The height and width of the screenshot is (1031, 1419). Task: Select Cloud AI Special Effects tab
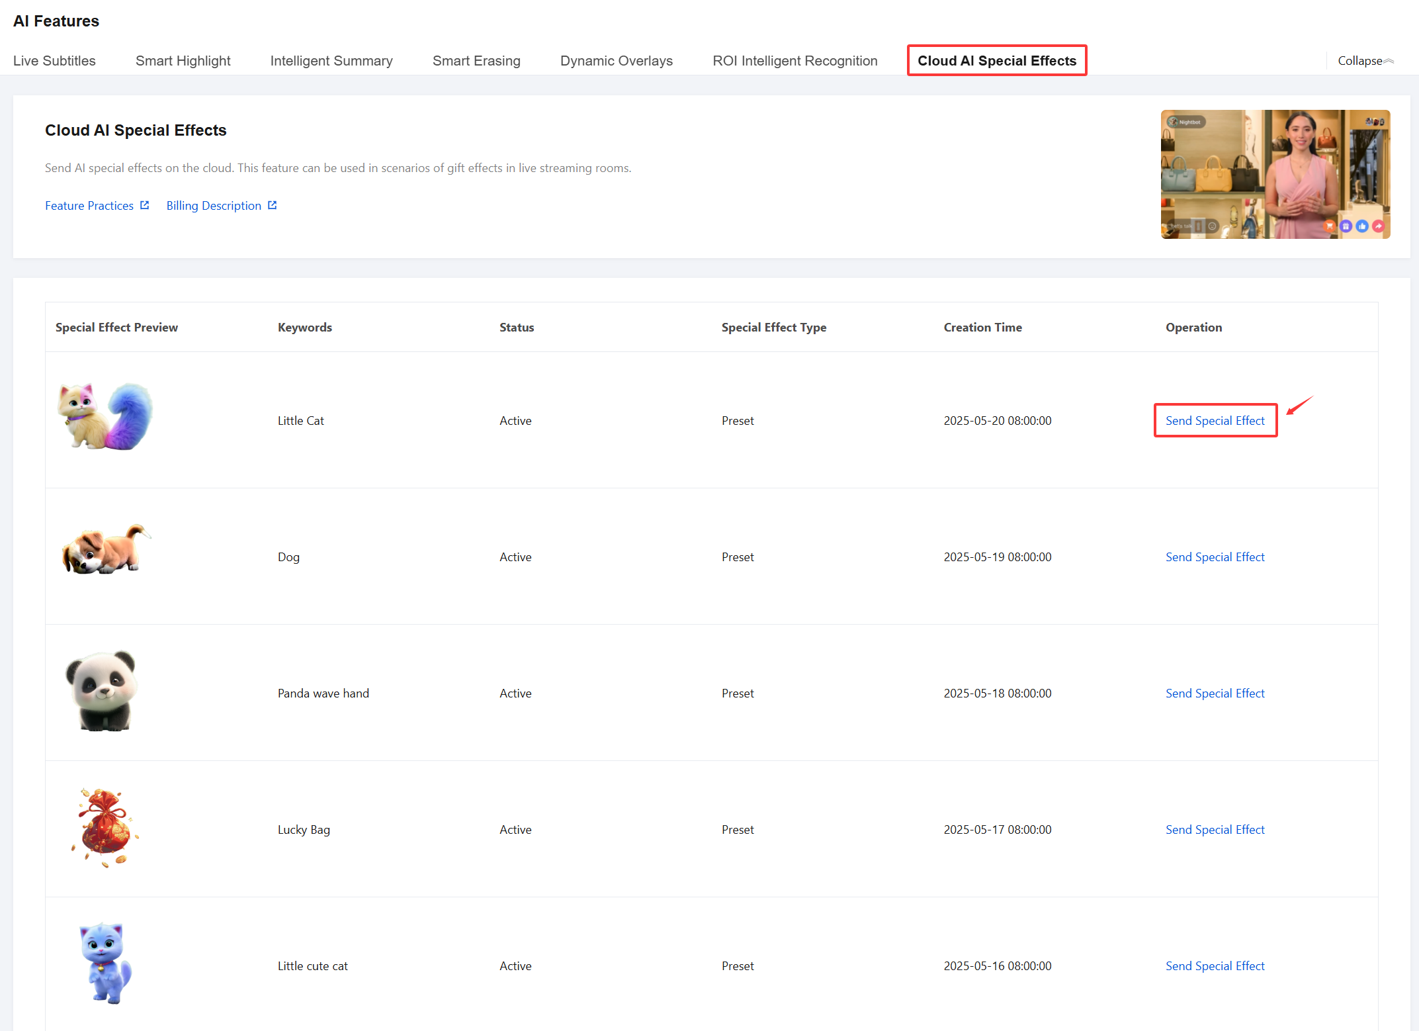coord(996,61)
